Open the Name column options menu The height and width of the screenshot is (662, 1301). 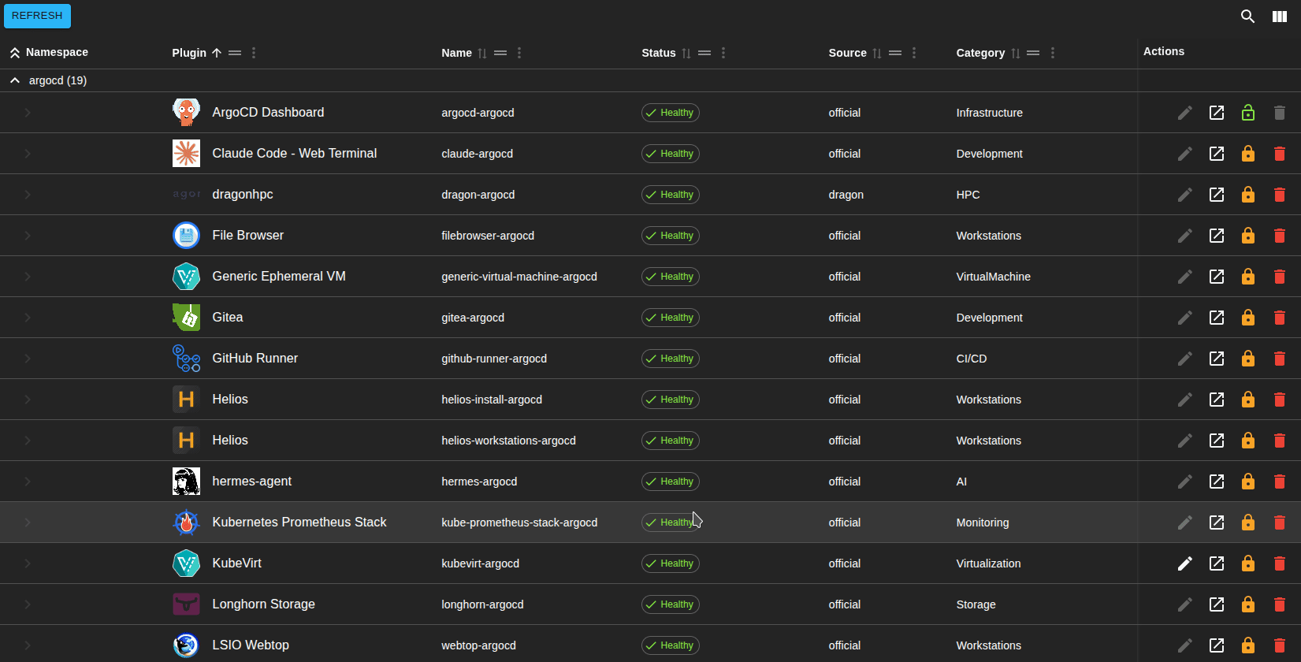[519, 53]
